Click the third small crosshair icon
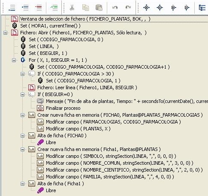 (174, 7)
